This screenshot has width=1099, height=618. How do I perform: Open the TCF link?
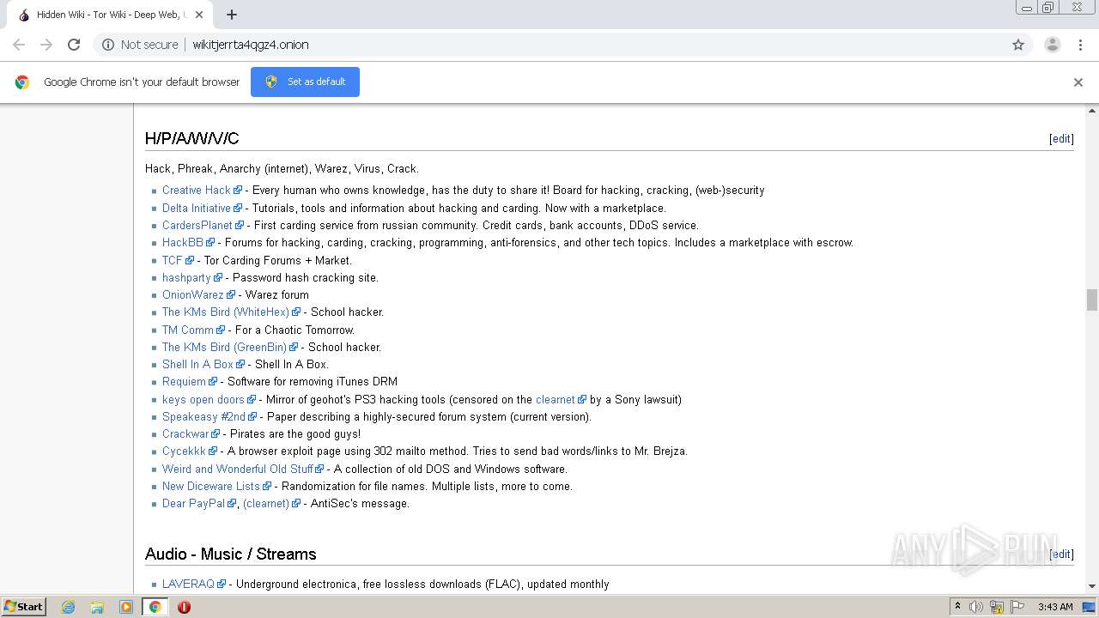[173, 260]
